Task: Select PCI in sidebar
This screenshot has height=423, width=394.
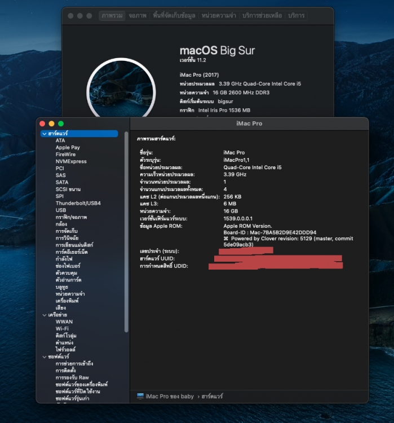Action: (x=60, y=168)
